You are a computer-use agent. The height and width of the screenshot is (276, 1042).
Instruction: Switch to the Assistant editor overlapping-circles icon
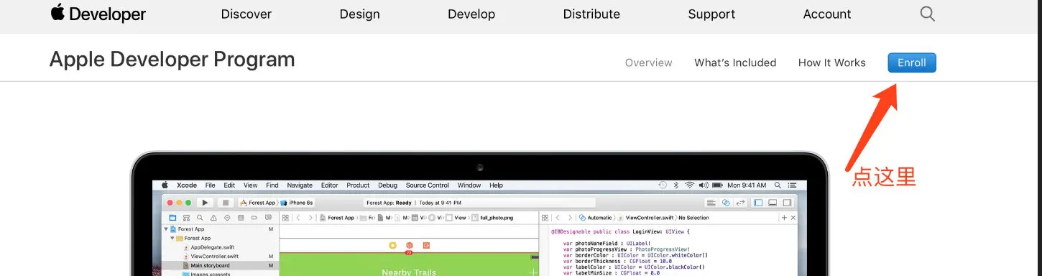point(726,203)
